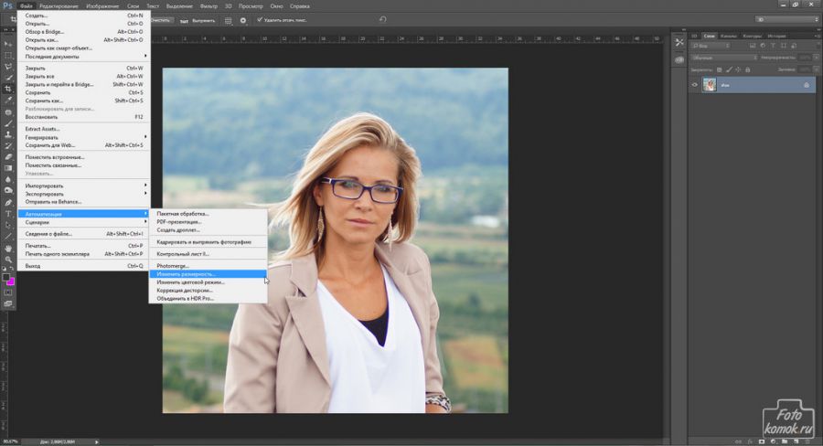Hide the Фон layer with eye icon

(x=695, y=84)
